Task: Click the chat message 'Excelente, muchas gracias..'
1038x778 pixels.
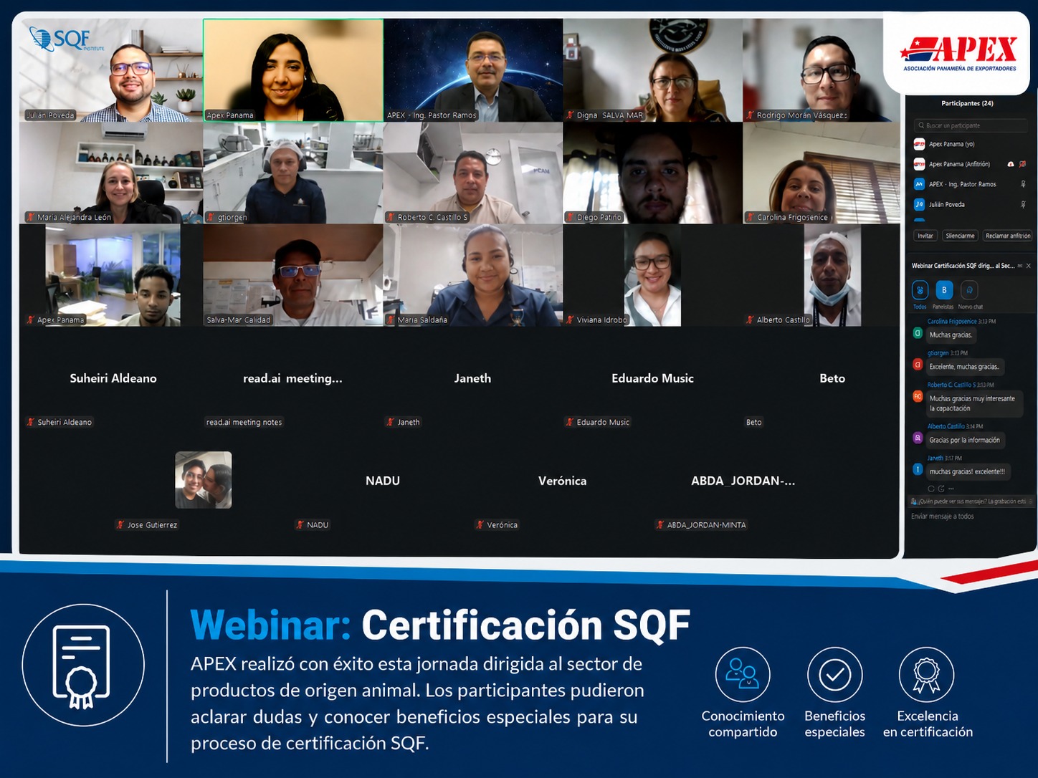Action: click(964, 367)
